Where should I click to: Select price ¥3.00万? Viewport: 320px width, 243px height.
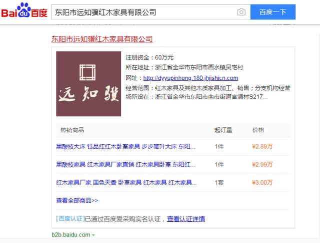[262, 182]
